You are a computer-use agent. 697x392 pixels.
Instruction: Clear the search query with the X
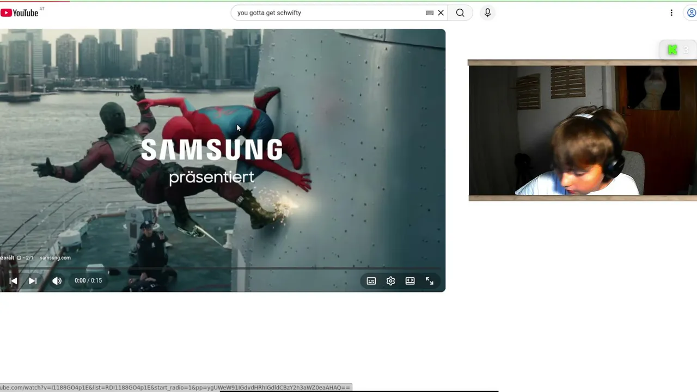tap(441, 13)
